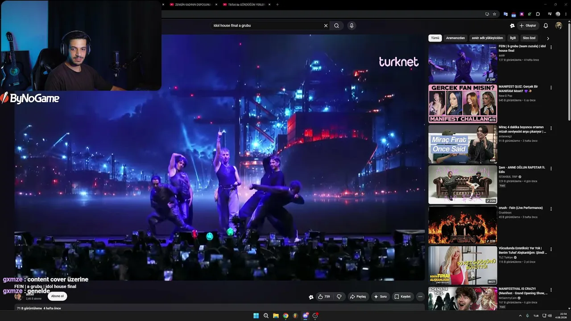
Task: Select the Tümü filter chip
Action: point(435,38)
